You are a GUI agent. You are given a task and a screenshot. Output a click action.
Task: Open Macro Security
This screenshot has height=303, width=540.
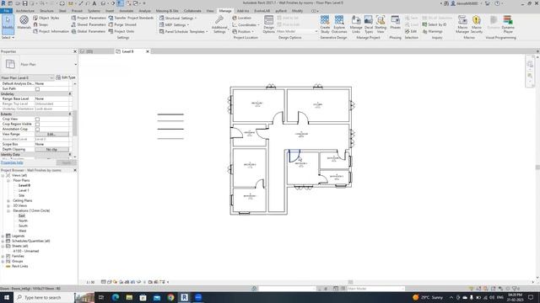coord(477,24)
